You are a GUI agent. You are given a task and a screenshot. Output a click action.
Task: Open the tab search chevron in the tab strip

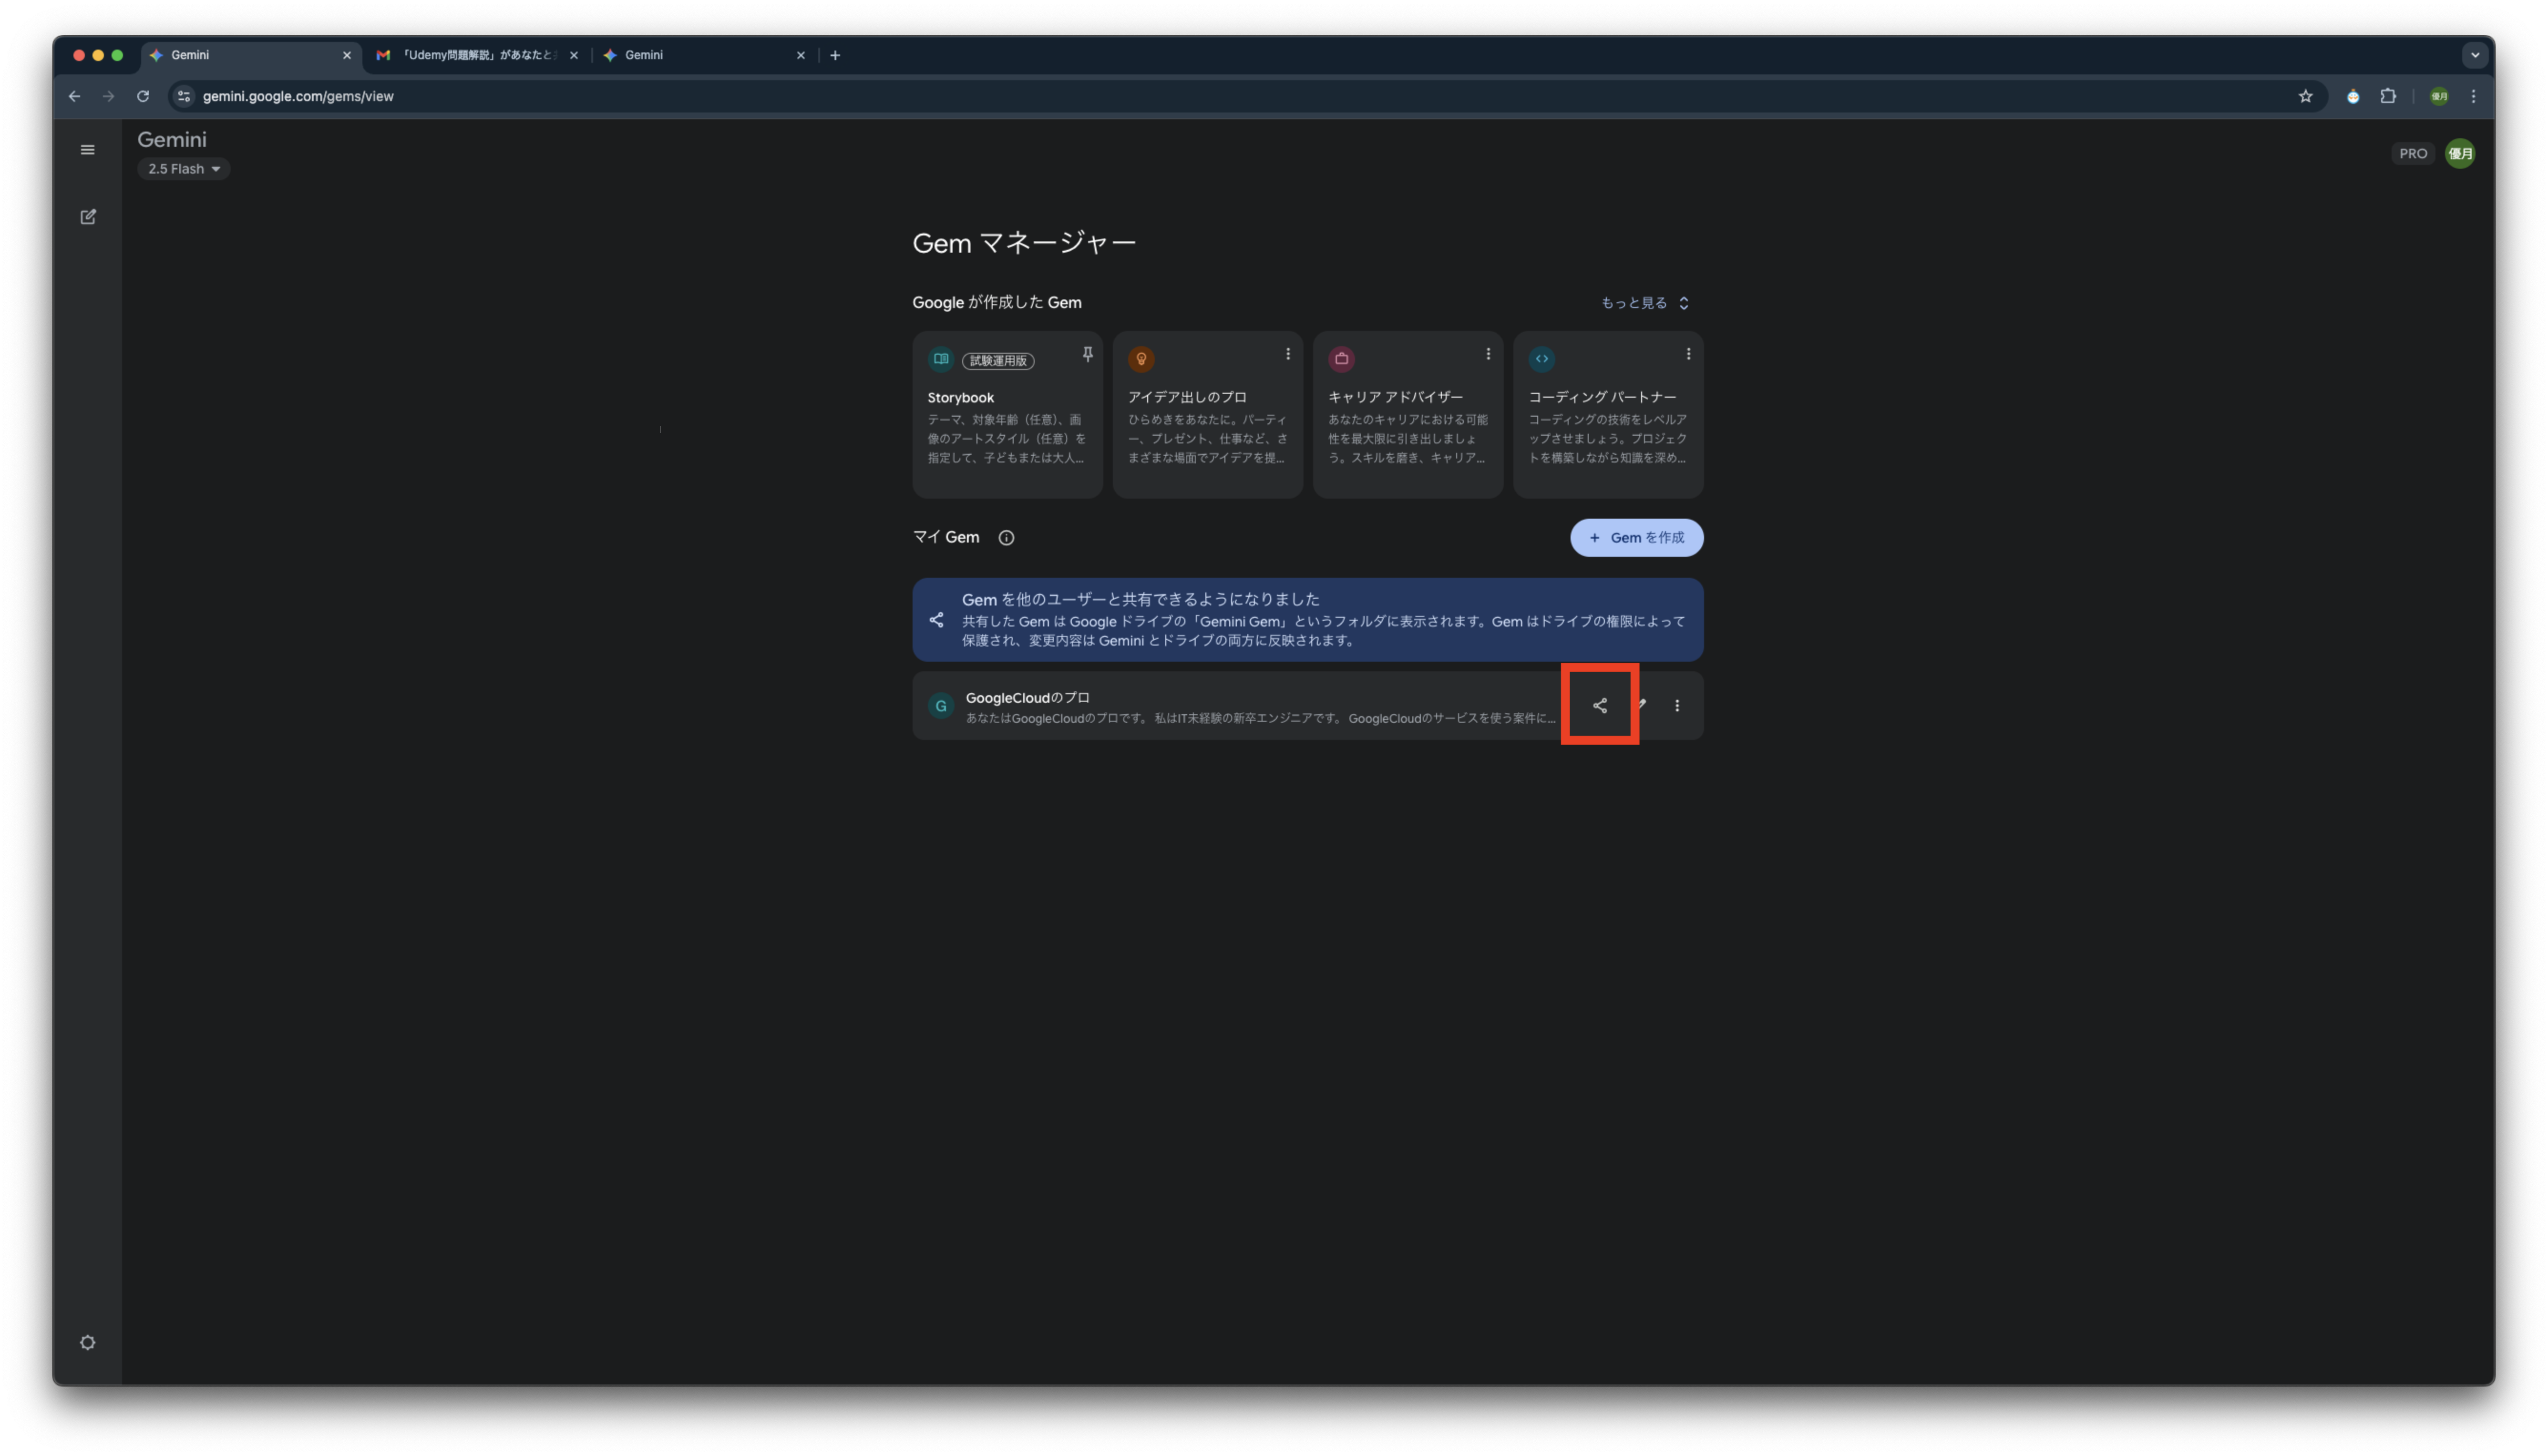(2475, 55)
